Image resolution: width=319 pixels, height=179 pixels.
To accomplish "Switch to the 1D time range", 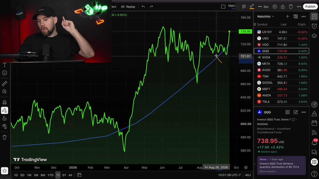I will [x=16, y=175].
